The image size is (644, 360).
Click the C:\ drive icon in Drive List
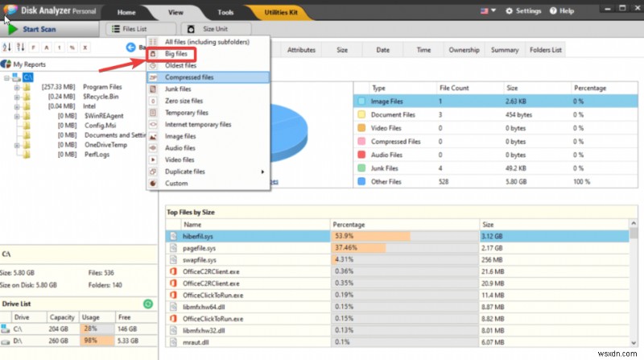pyautogui.click(x=5, y=329)
